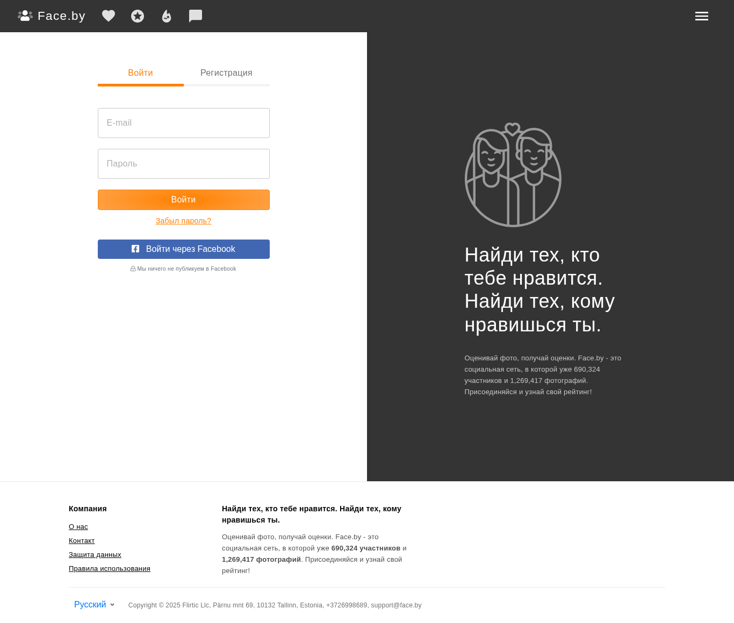Focus the Пароль input field
734x623 pixels.
coord(184,164)
